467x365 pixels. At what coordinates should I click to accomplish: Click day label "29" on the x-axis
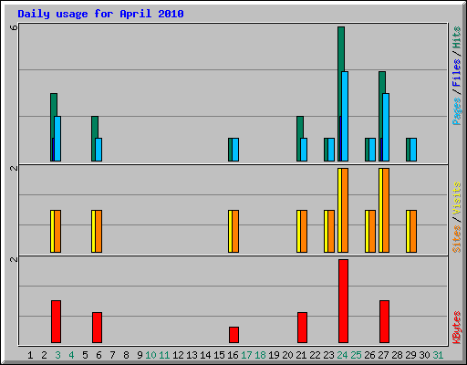click(410, 355)
